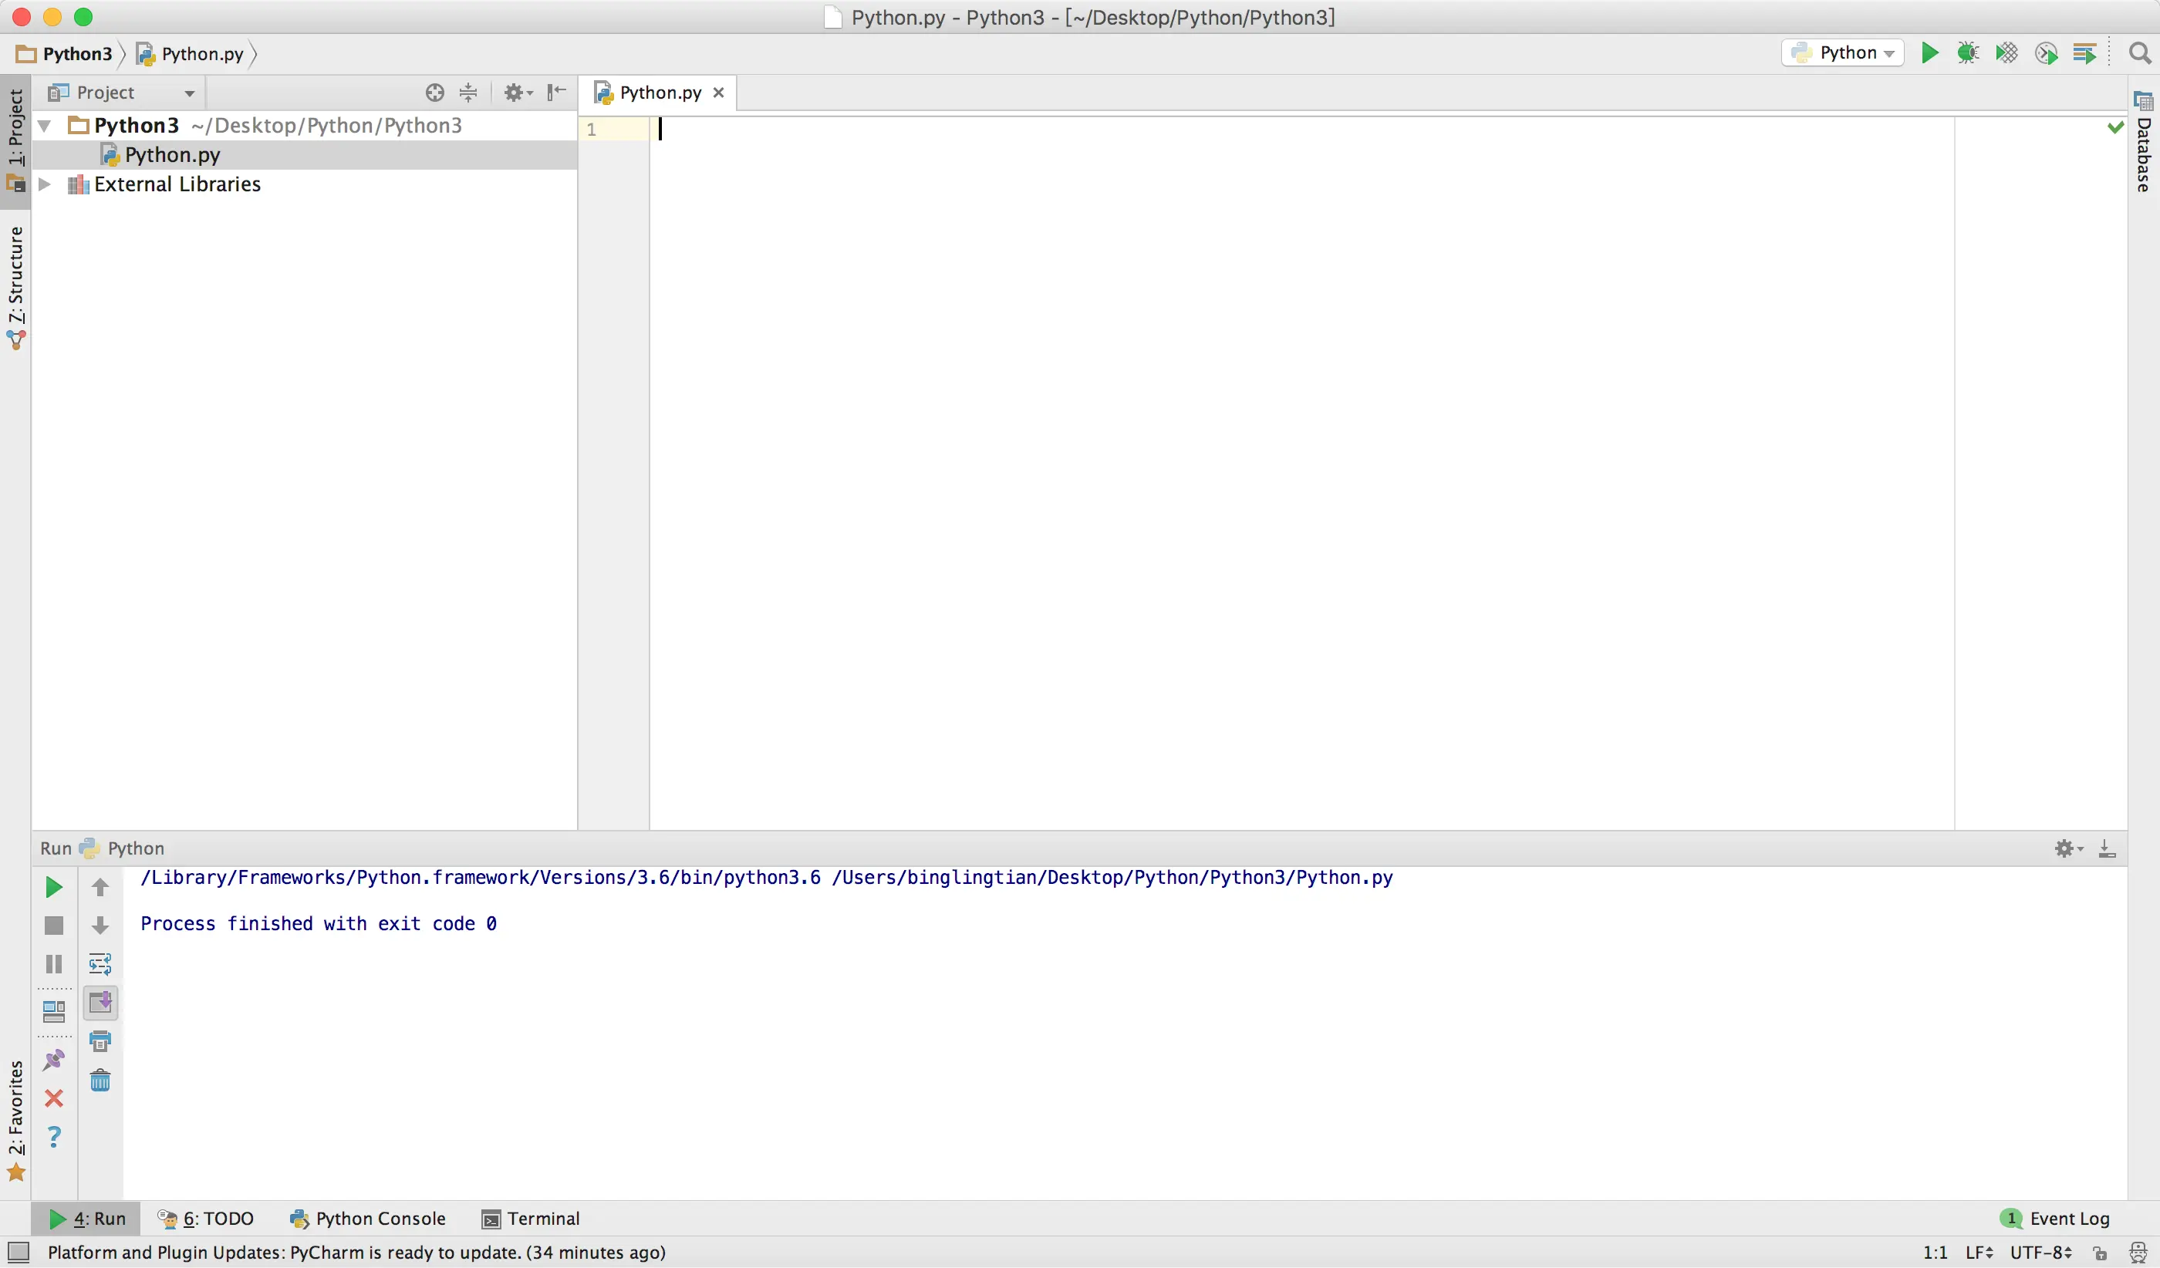Click the green Run button in the top toolbar
Viewport: 2160px width, 1268px height.
[1929, 53]
